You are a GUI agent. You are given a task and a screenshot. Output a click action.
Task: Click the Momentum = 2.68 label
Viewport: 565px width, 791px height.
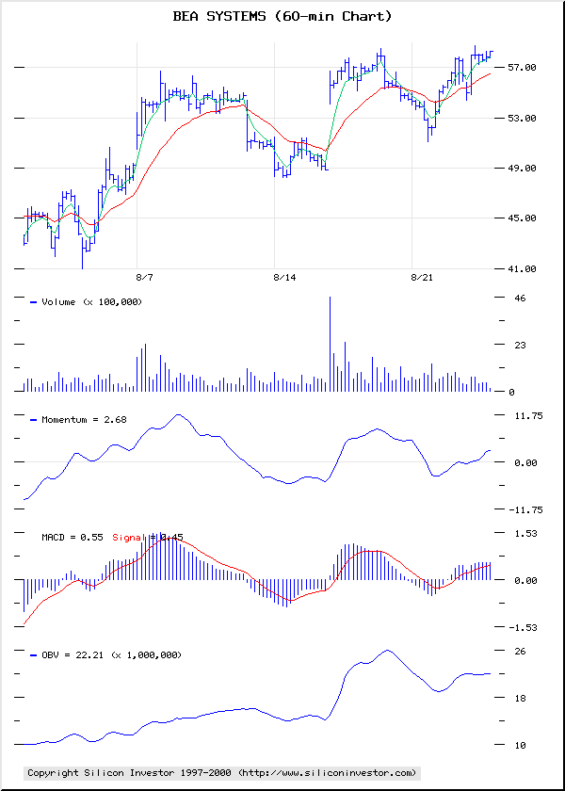click(x=84, y=420)
